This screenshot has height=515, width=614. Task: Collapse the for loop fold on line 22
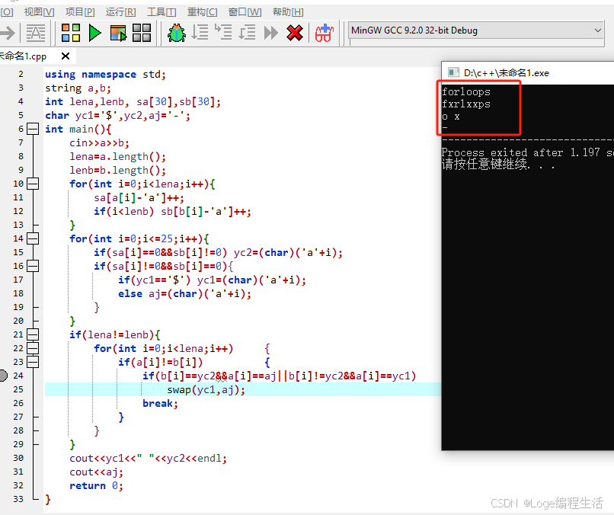pyautogui.click(x=33, y=348)
